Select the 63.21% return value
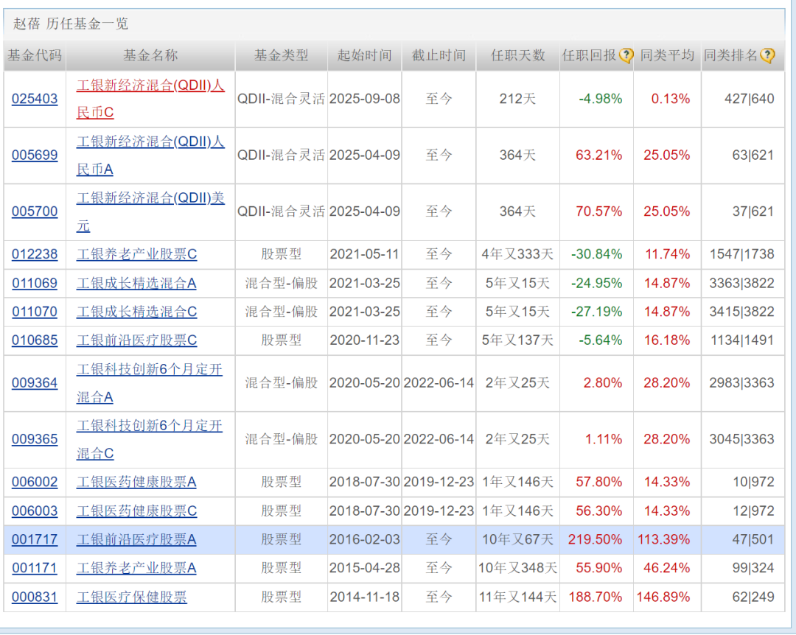 tap(598, 155)
